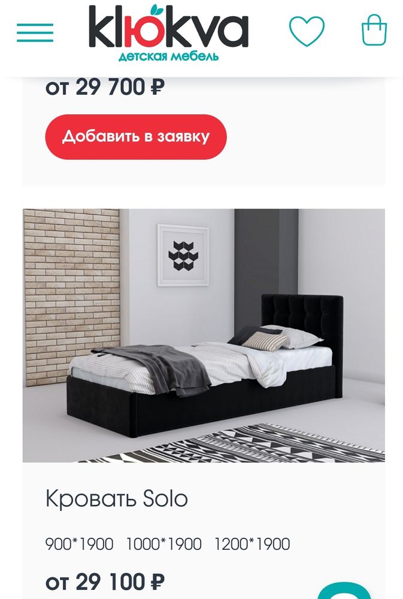Open the Кровать Solo product title

coord(117,498)
